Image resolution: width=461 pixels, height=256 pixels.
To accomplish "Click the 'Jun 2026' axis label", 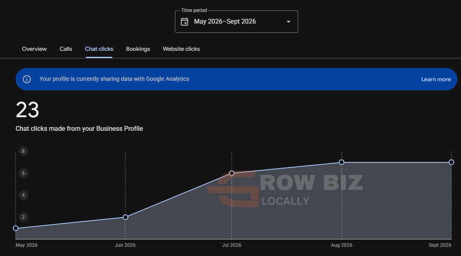I will point(125,245).
